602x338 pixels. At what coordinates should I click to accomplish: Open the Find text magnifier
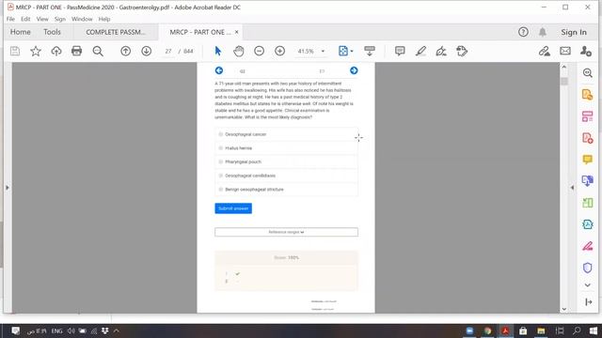click(x=98, y=51)
